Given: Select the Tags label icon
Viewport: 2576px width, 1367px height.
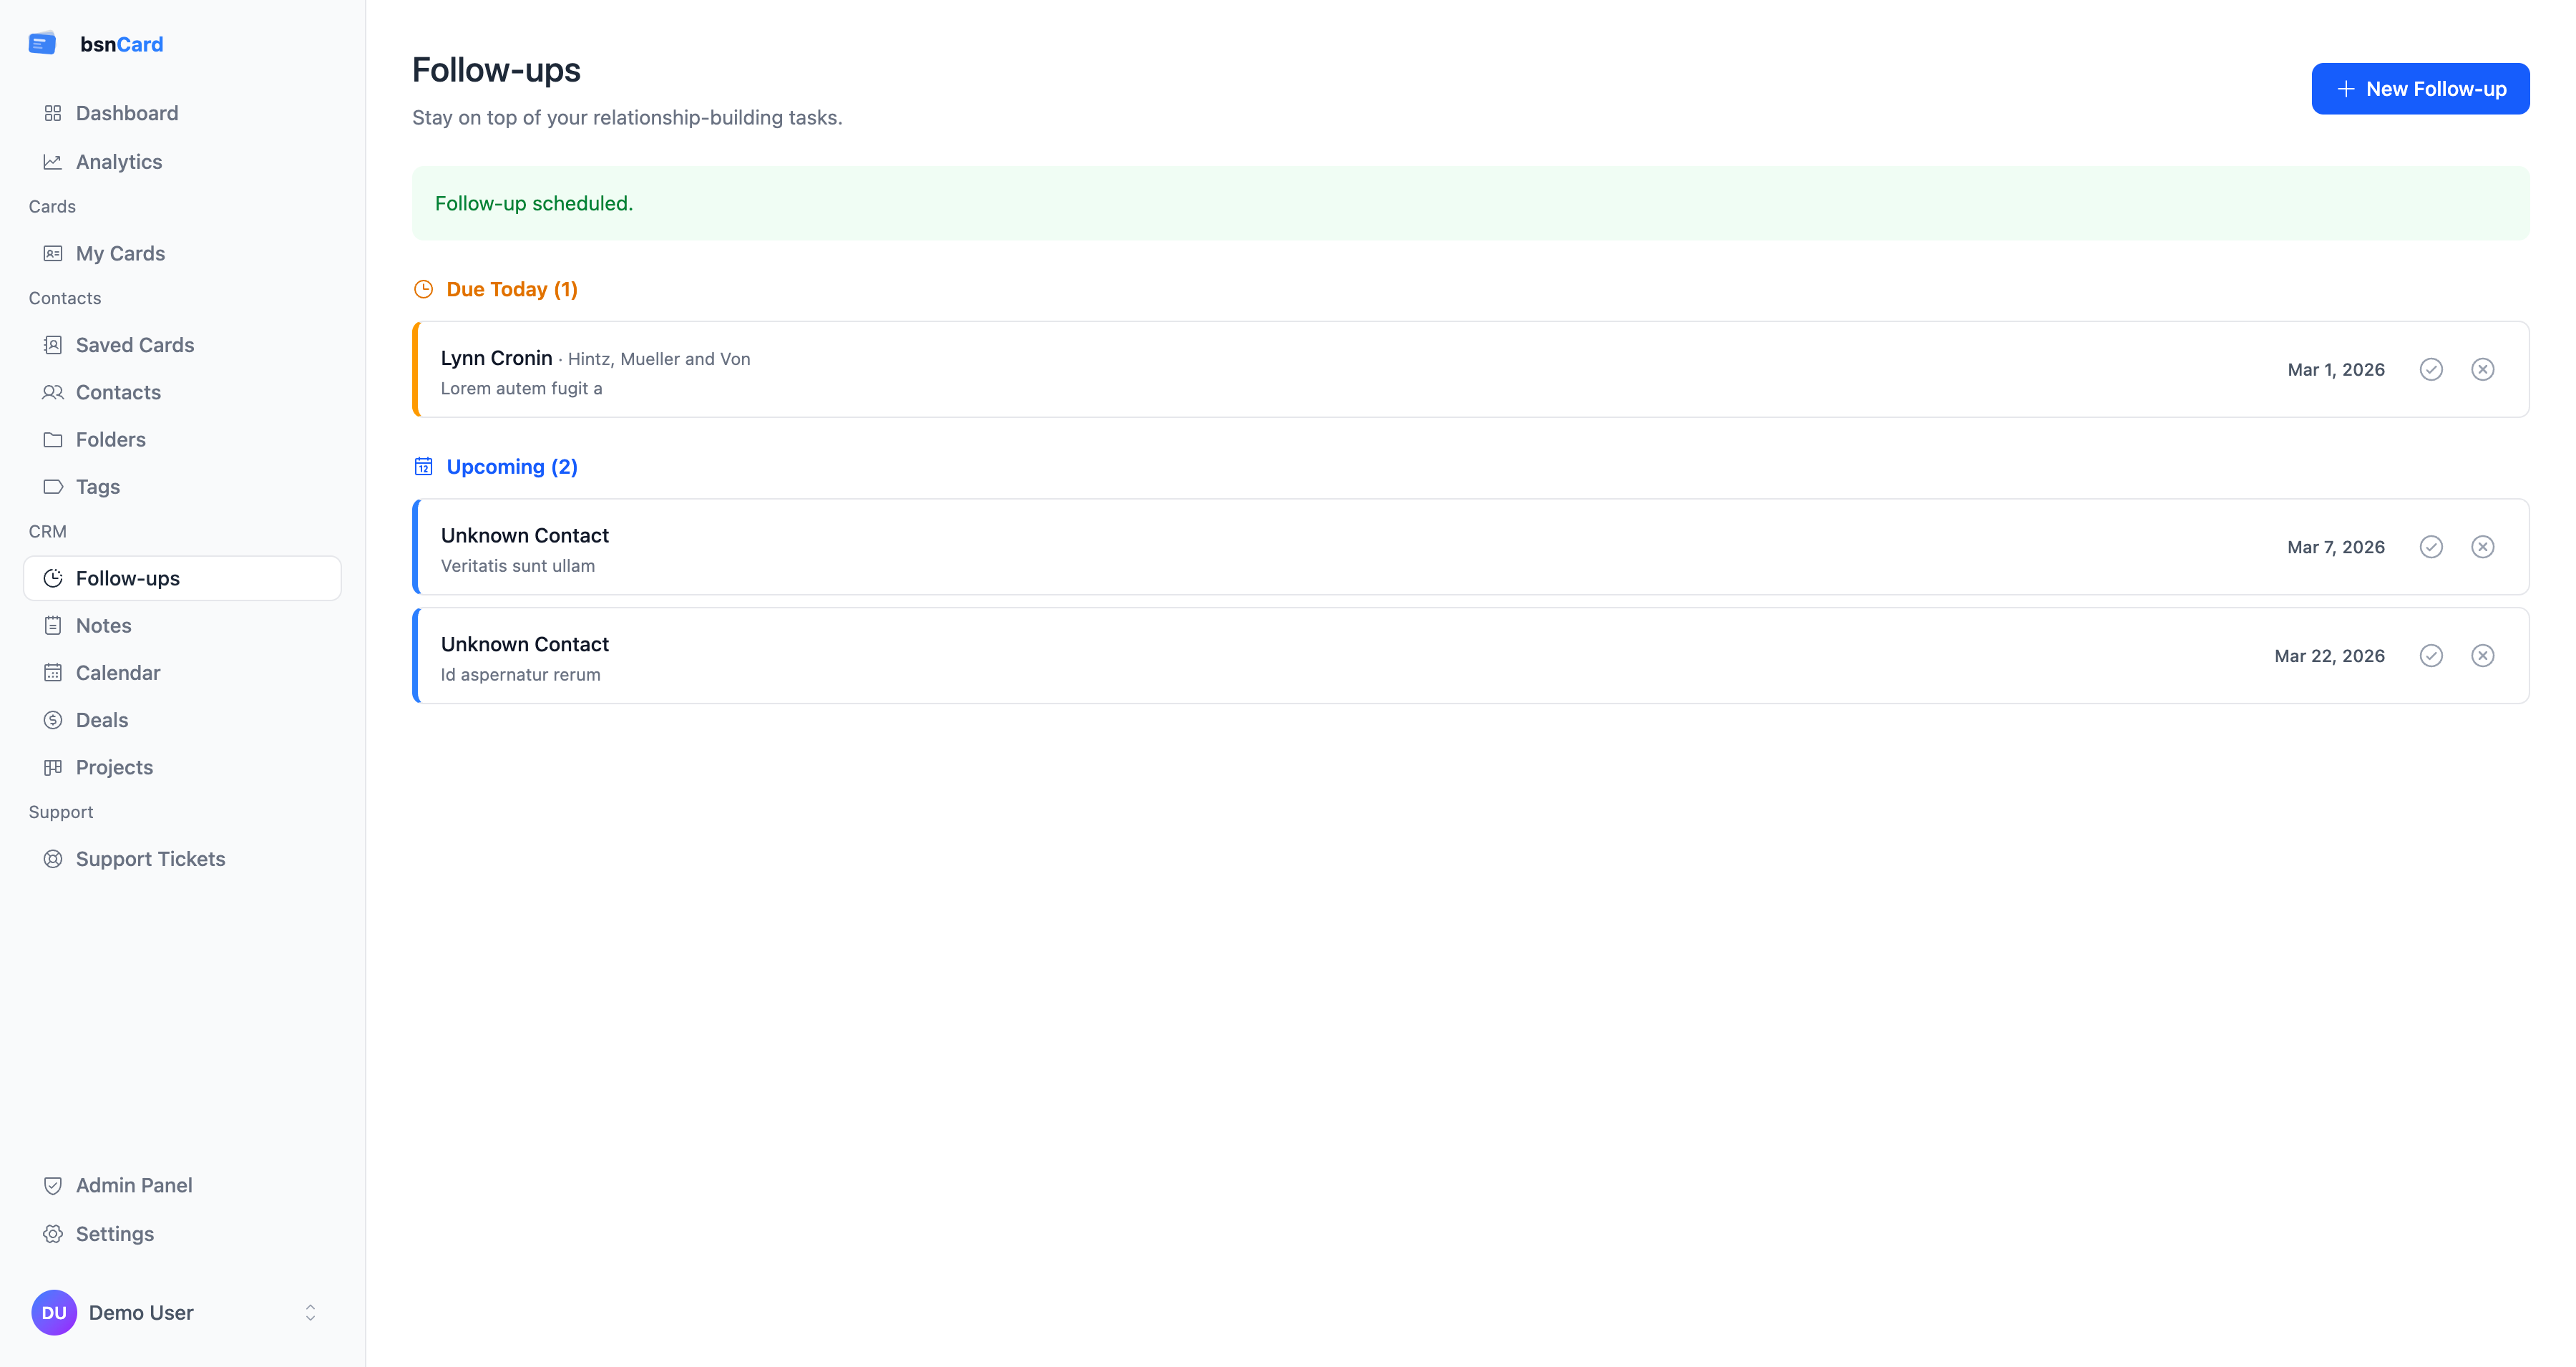Looking at the screenshot, I should pyautogui.click(x=53, y=487).
